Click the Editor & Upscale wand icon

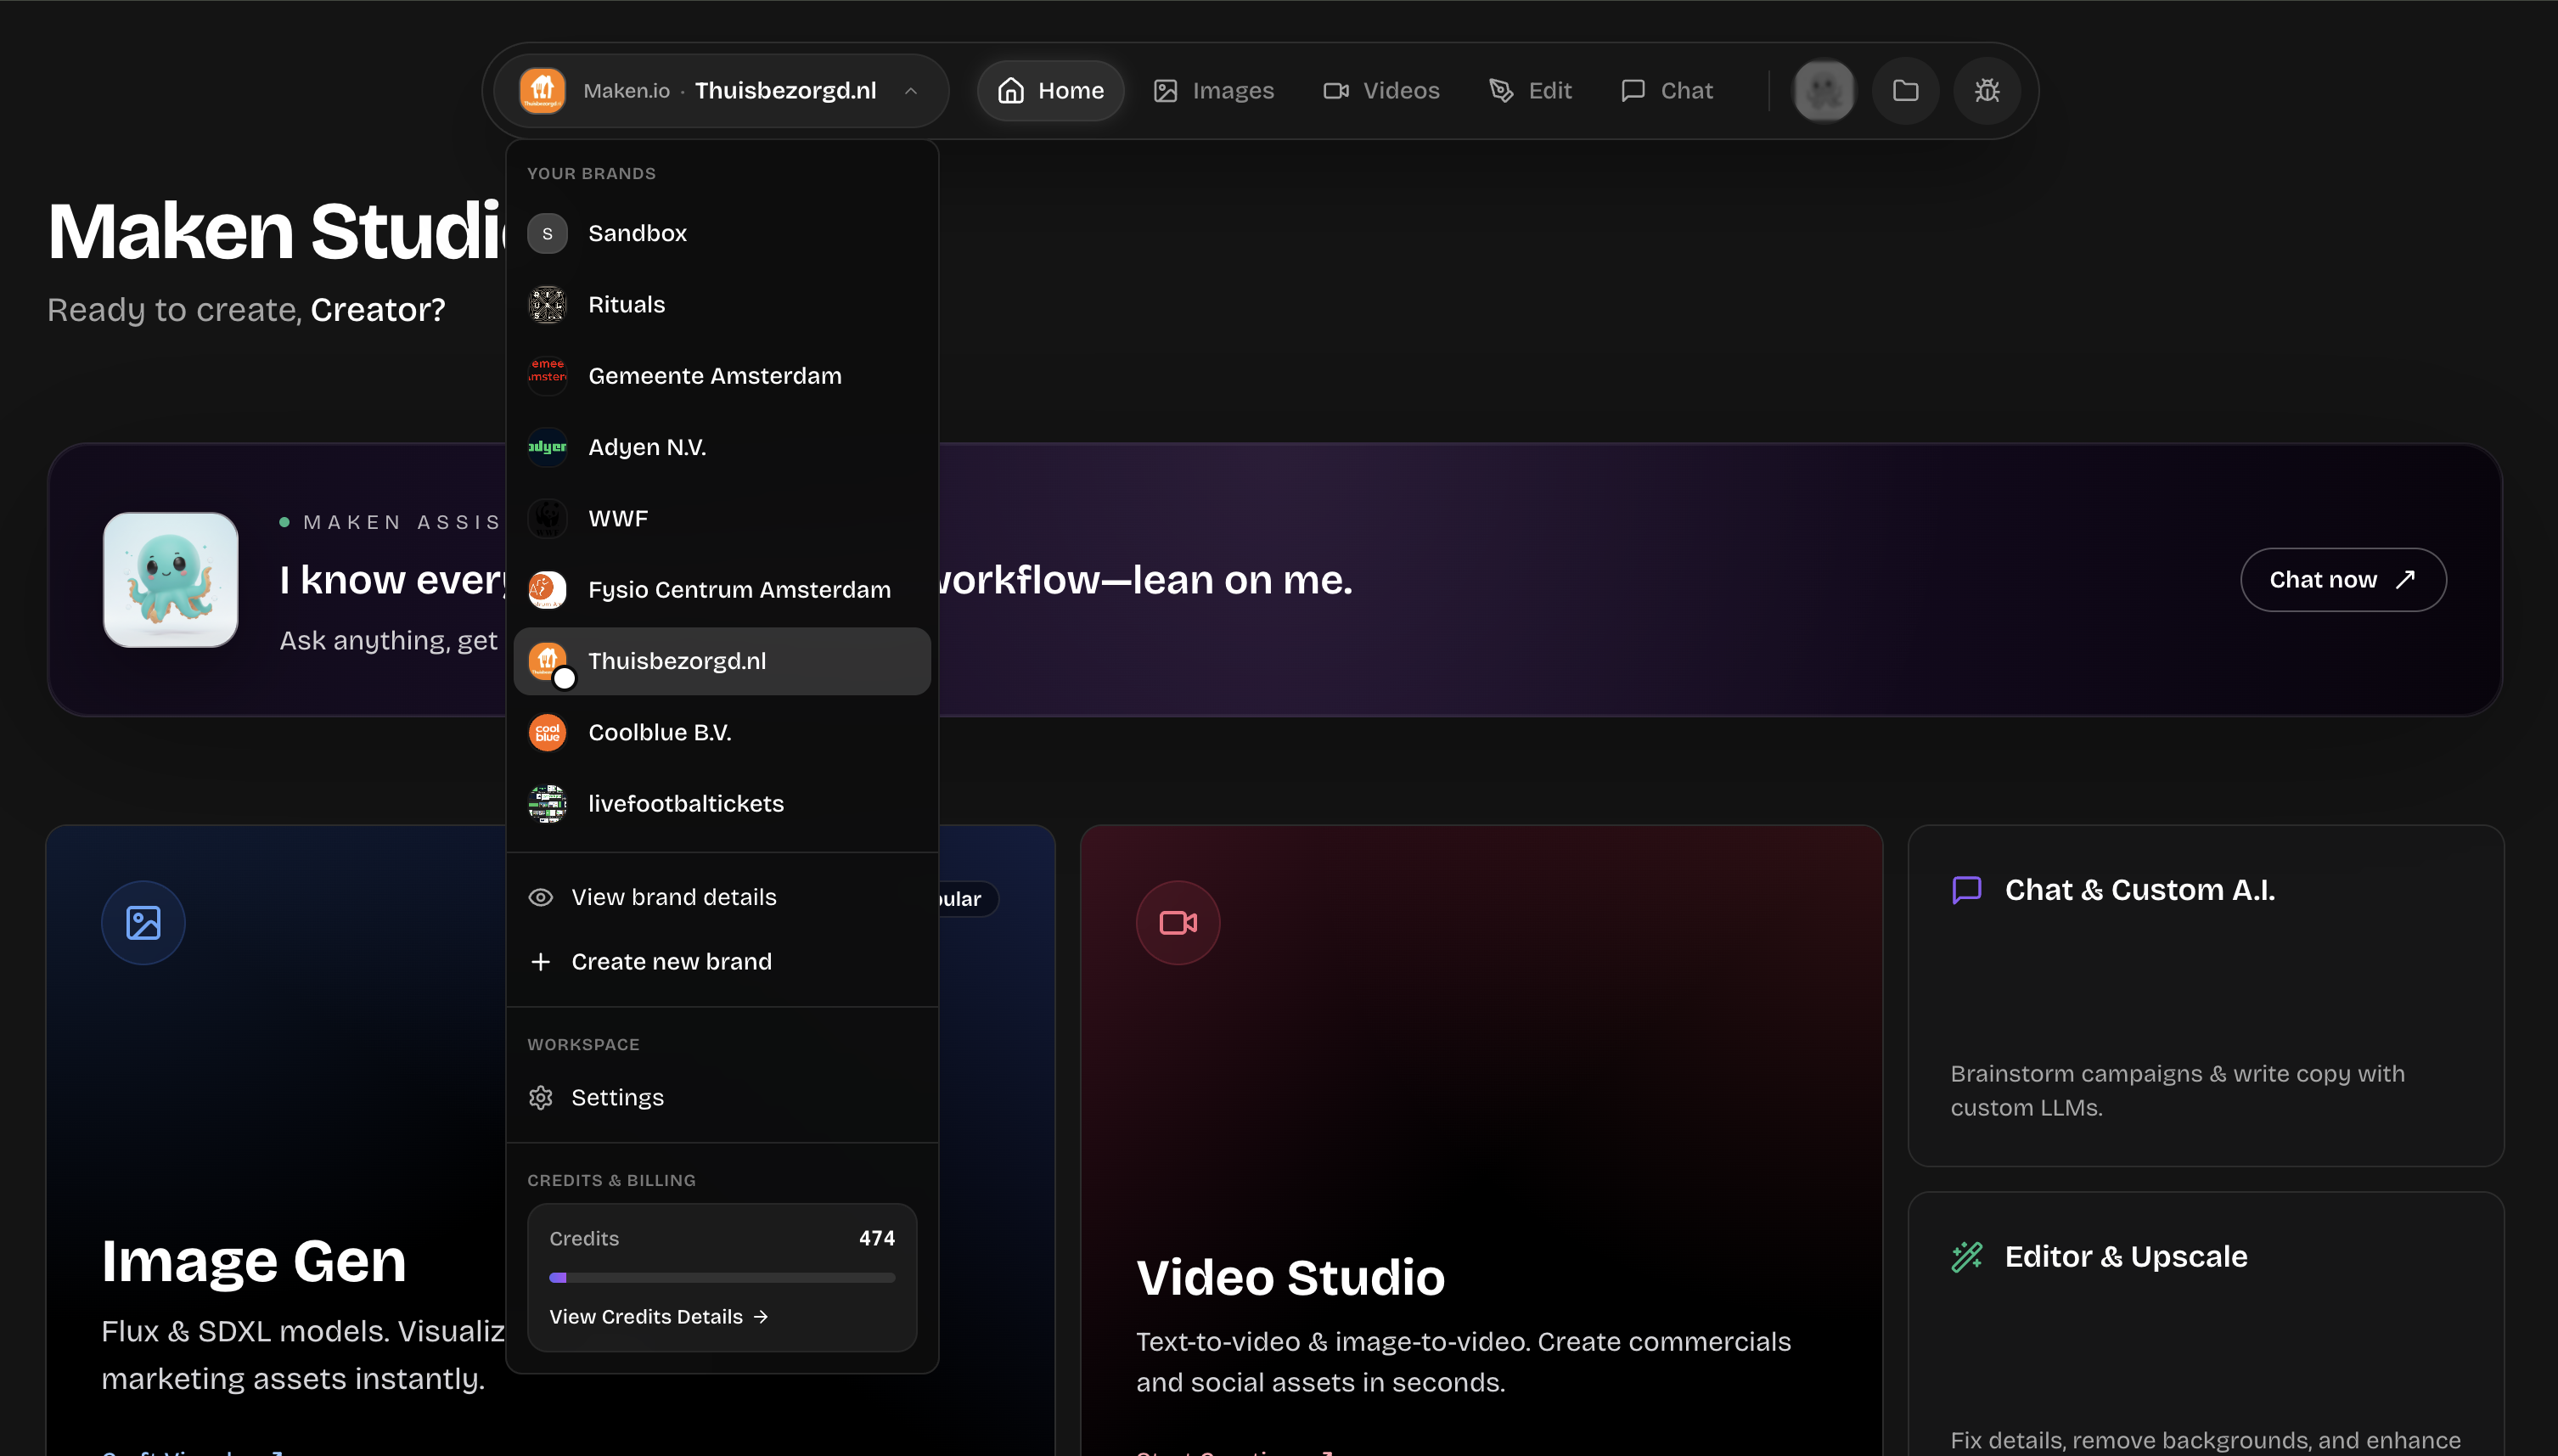point(1966,1256)
